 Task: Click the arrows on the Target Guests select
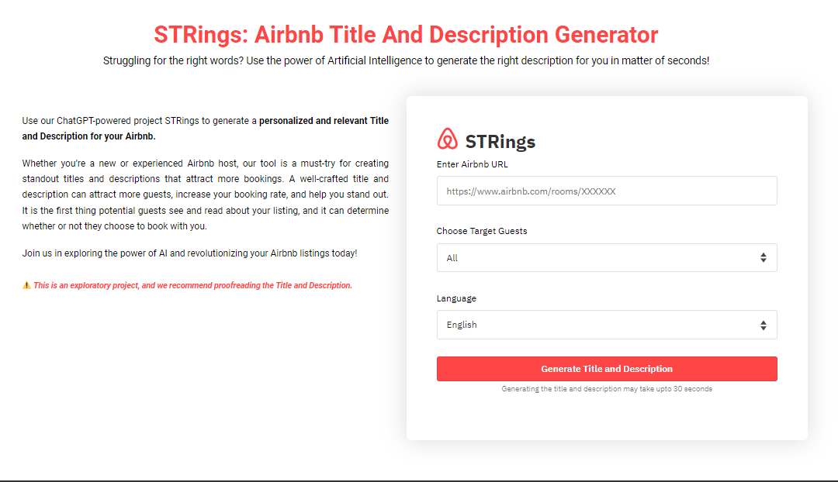(764, 258)
